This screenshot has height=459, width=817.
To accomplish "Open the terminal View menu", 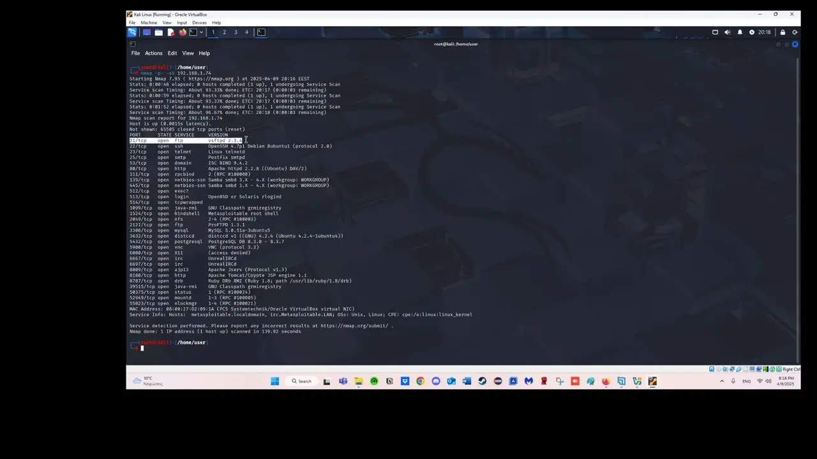I will 188,53.
